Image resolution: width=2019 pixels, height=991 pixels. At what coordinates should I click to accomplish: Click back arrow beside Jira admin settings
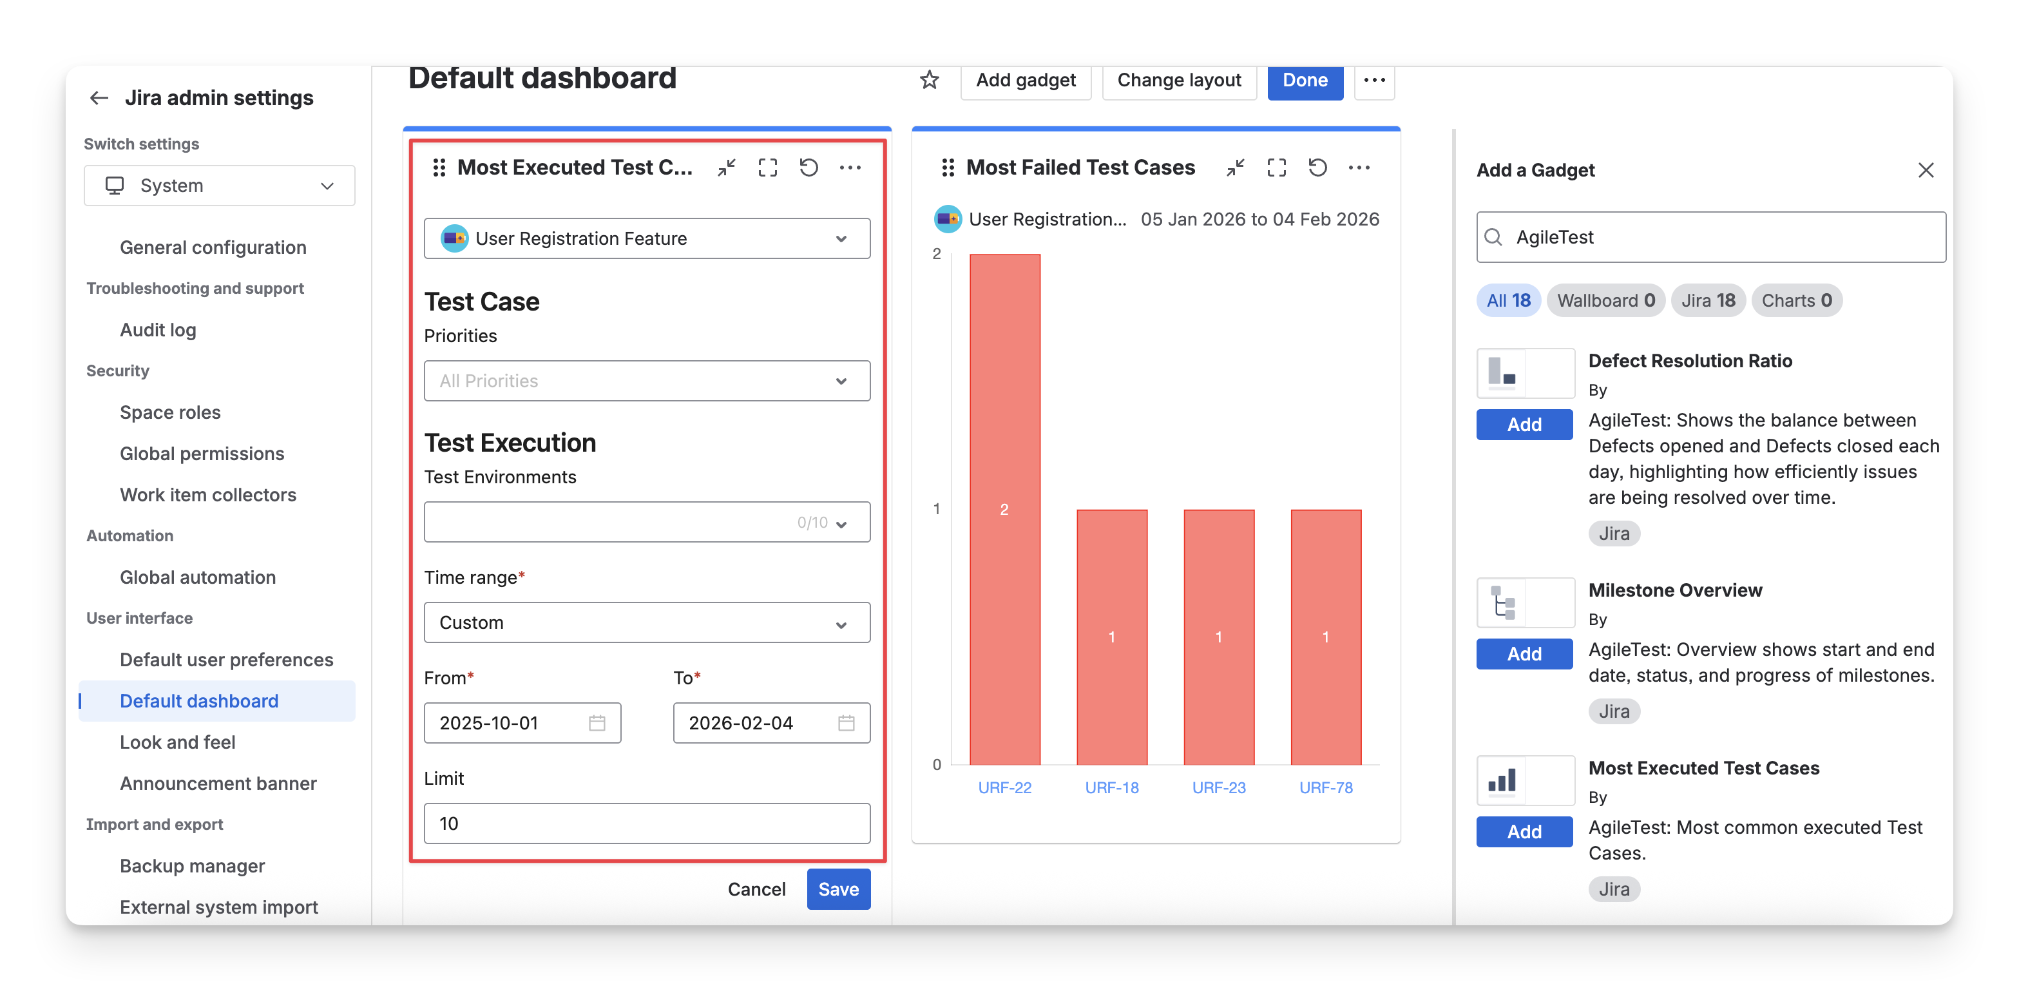tap(99, 98)
